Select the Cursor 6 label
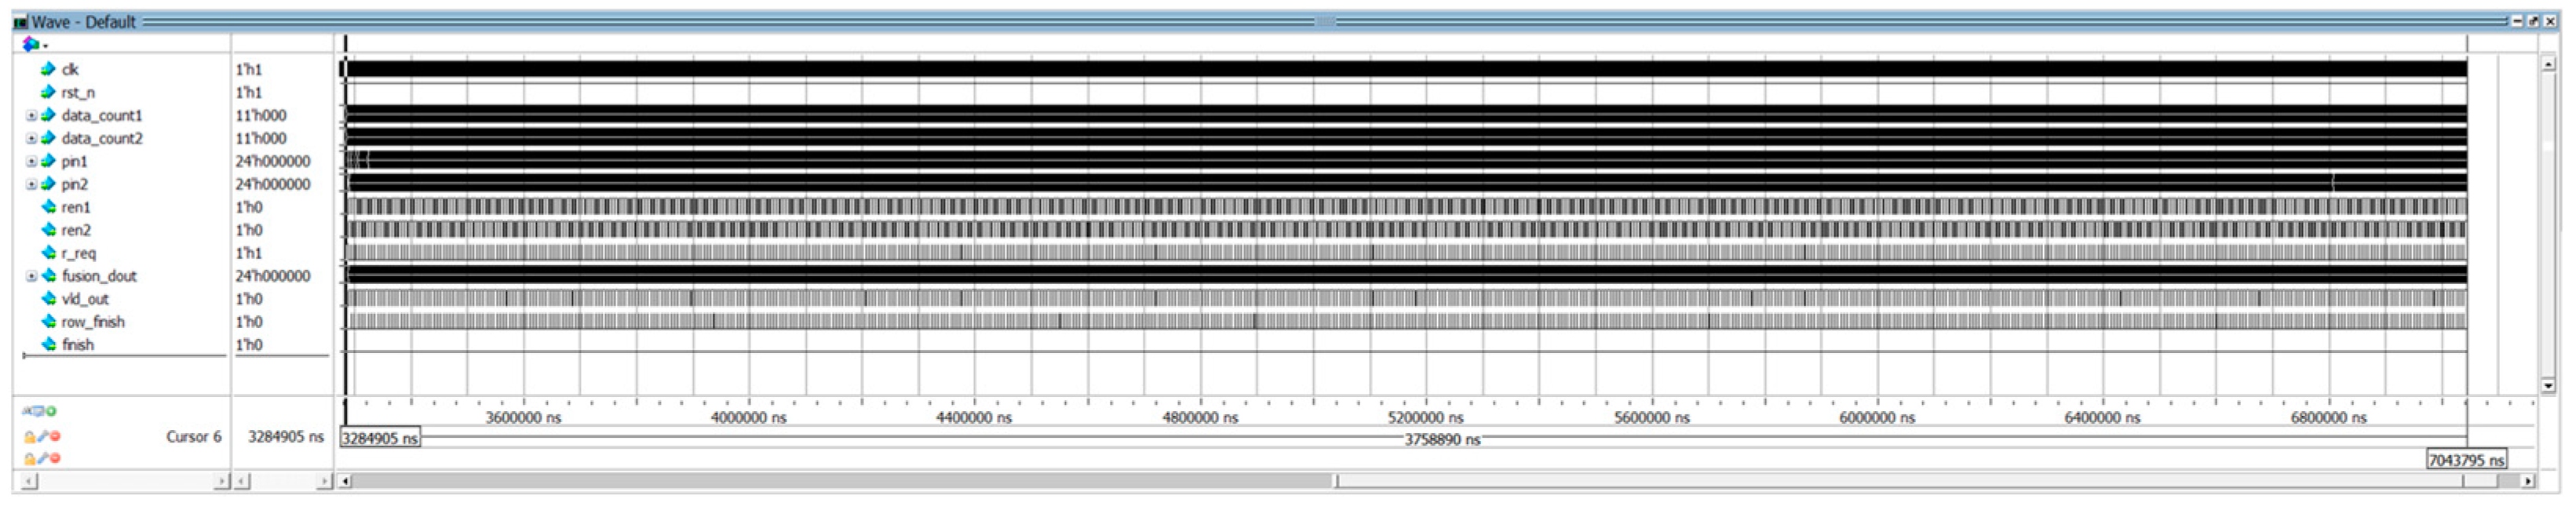The width and height of the screenshot is (2576, 510). click(x=194, y=437)
